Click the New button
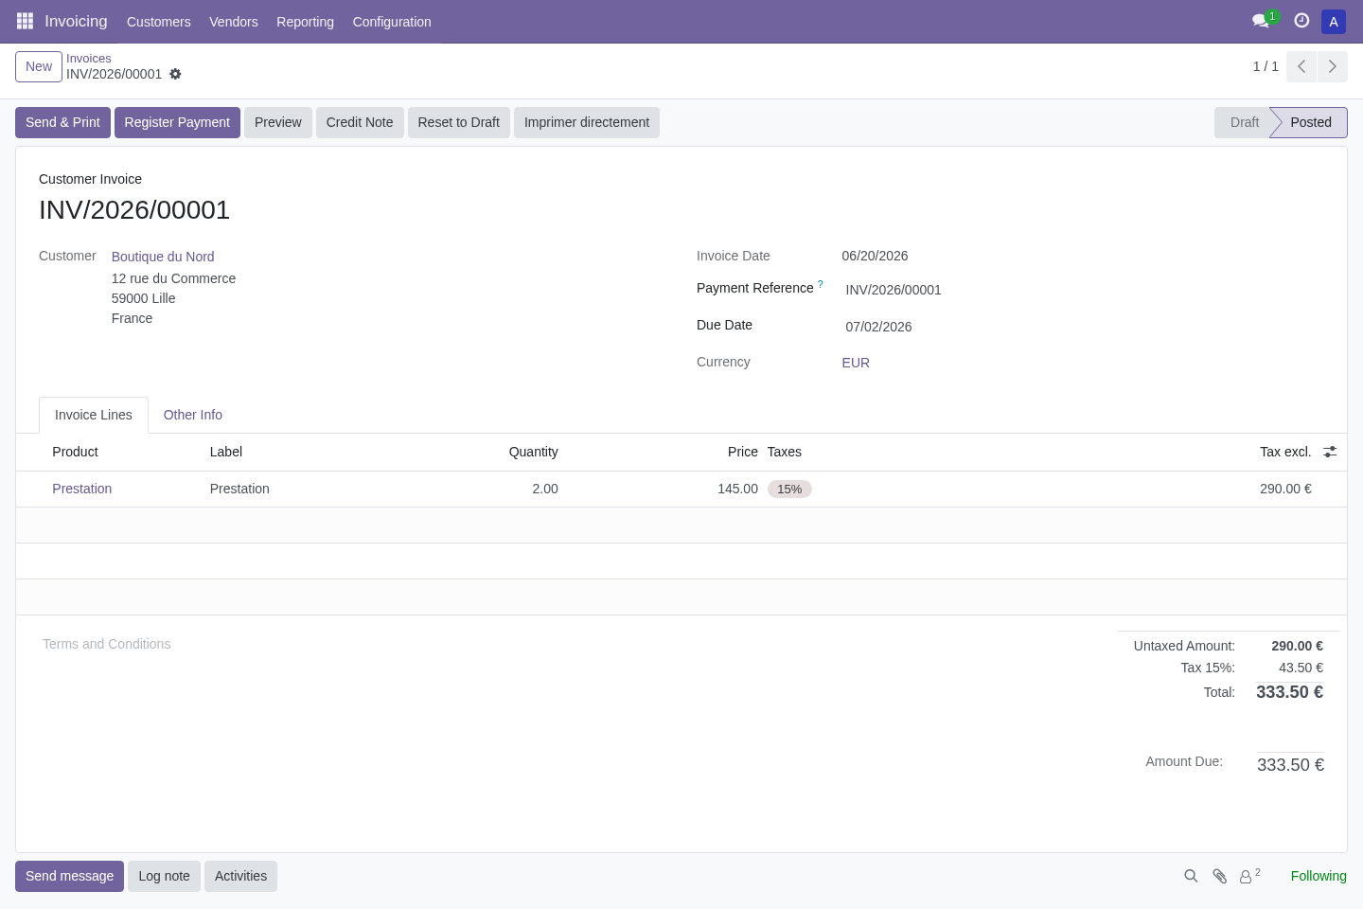The image size is (1363, 909). pyautogui.click(x=39, y=66)
